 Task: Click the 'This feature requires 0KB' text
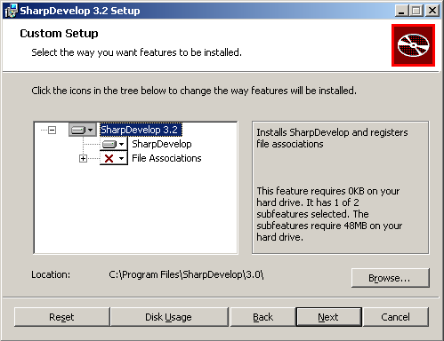pos(329,214)
